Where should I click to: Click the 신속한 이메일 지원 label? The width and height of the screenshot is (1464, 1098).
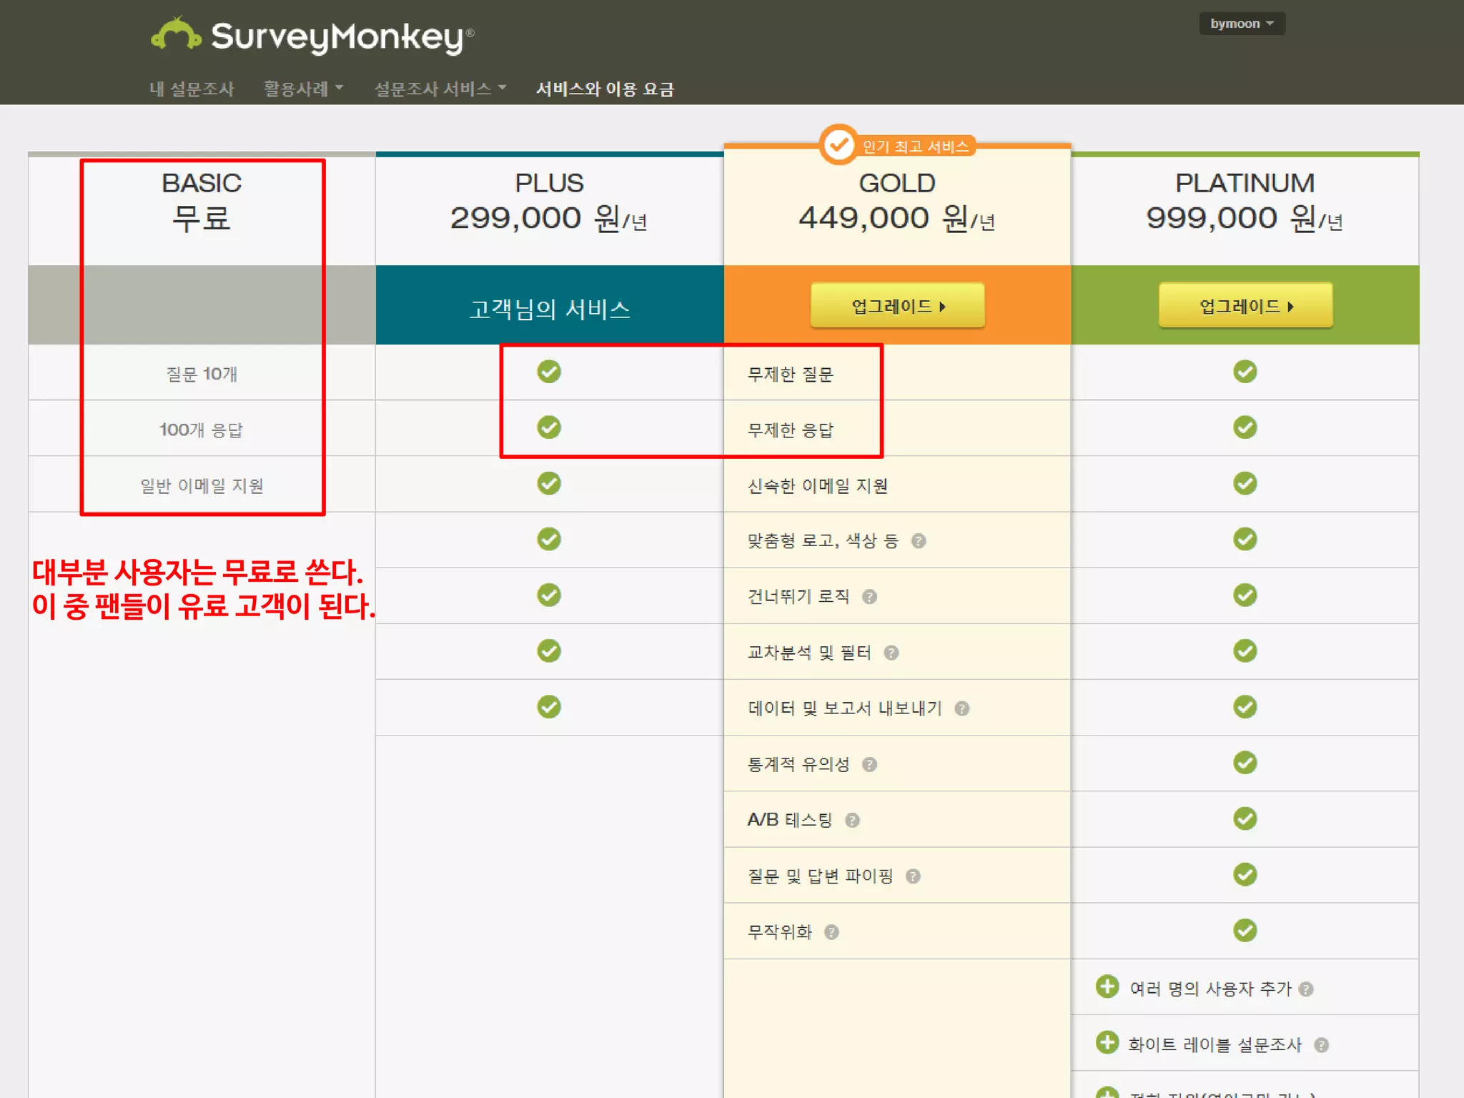[x=818, y=486]
